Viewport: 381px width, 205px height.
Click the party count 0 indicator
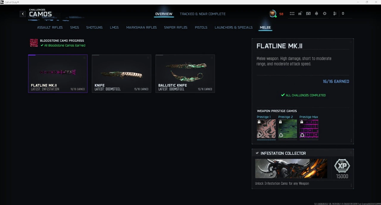click(x=343, y=13)
